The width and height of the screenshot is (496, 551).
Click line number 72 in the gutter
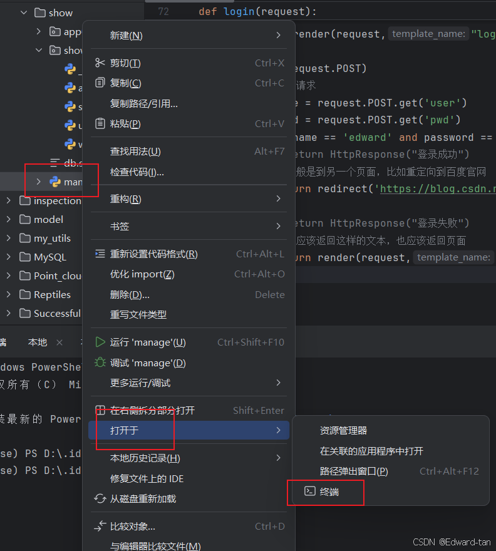(x=163, y=12)
